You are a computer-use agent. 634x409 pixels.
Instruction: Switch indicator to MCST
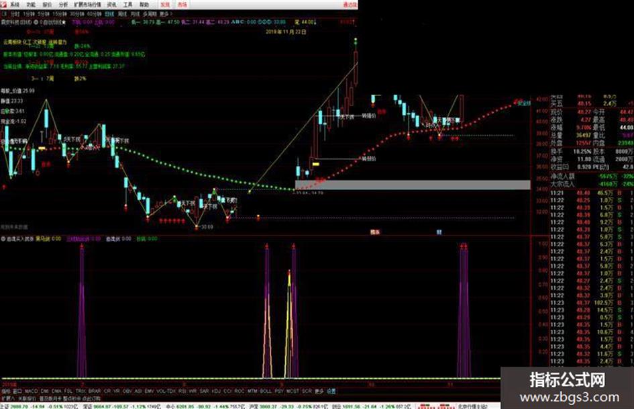coord(293,391)
